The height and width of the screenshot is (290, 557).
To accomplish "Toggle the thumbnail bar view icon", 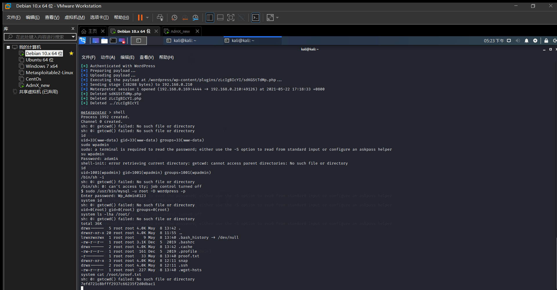I will (x=220, y=18).
